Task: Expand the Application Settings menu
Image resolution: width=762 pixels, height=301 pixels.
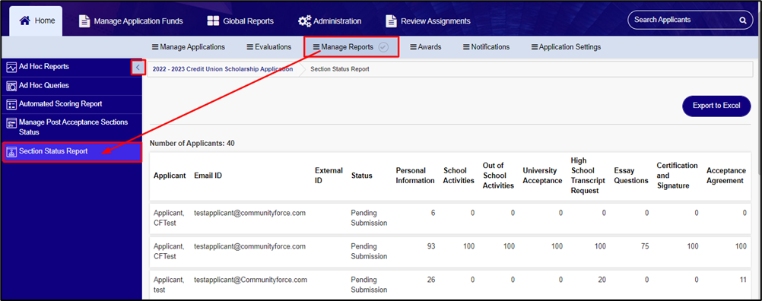Action: click(x=566, y=47)
